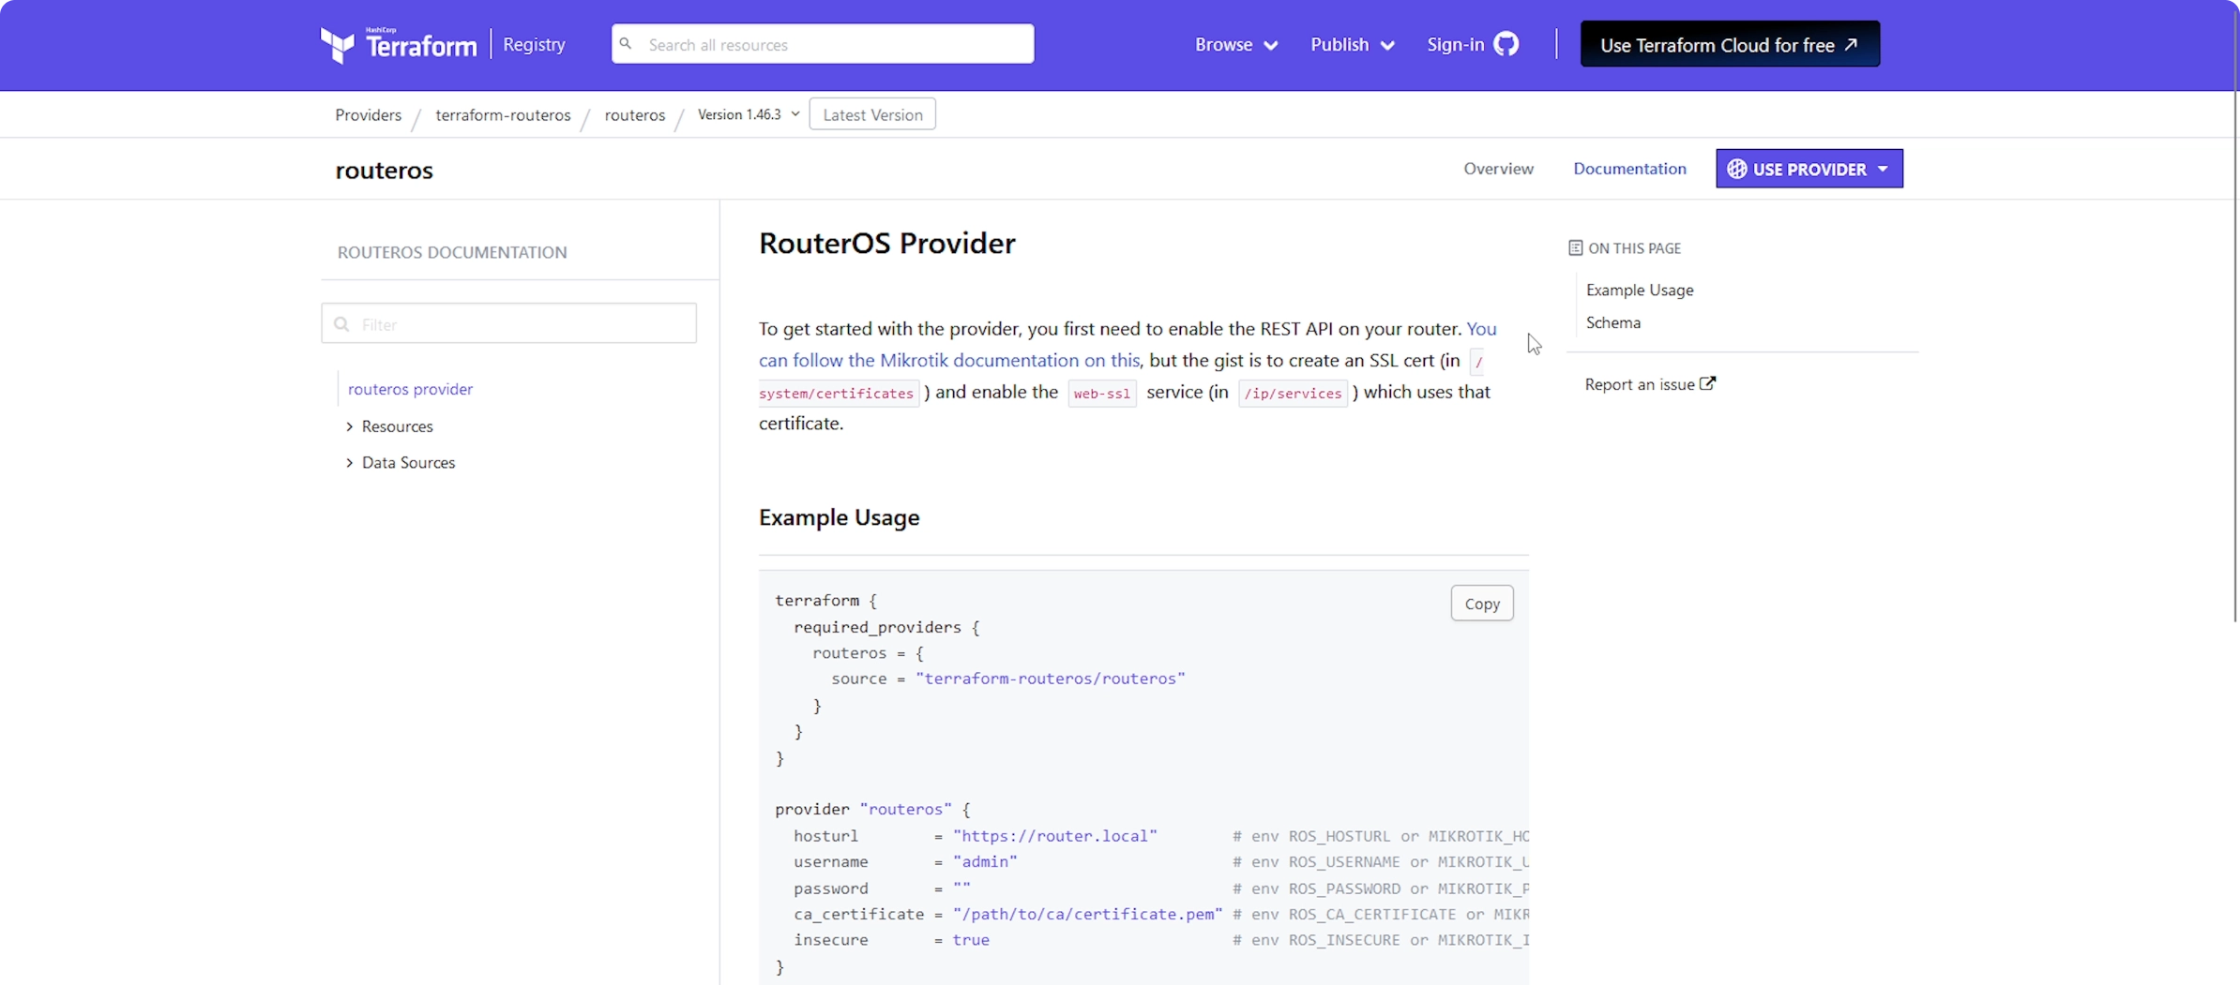Open the Browse dropdown menu
Image resolution: width=2240 pixels, height=985 pixels.
click(x=1235, y=45)
